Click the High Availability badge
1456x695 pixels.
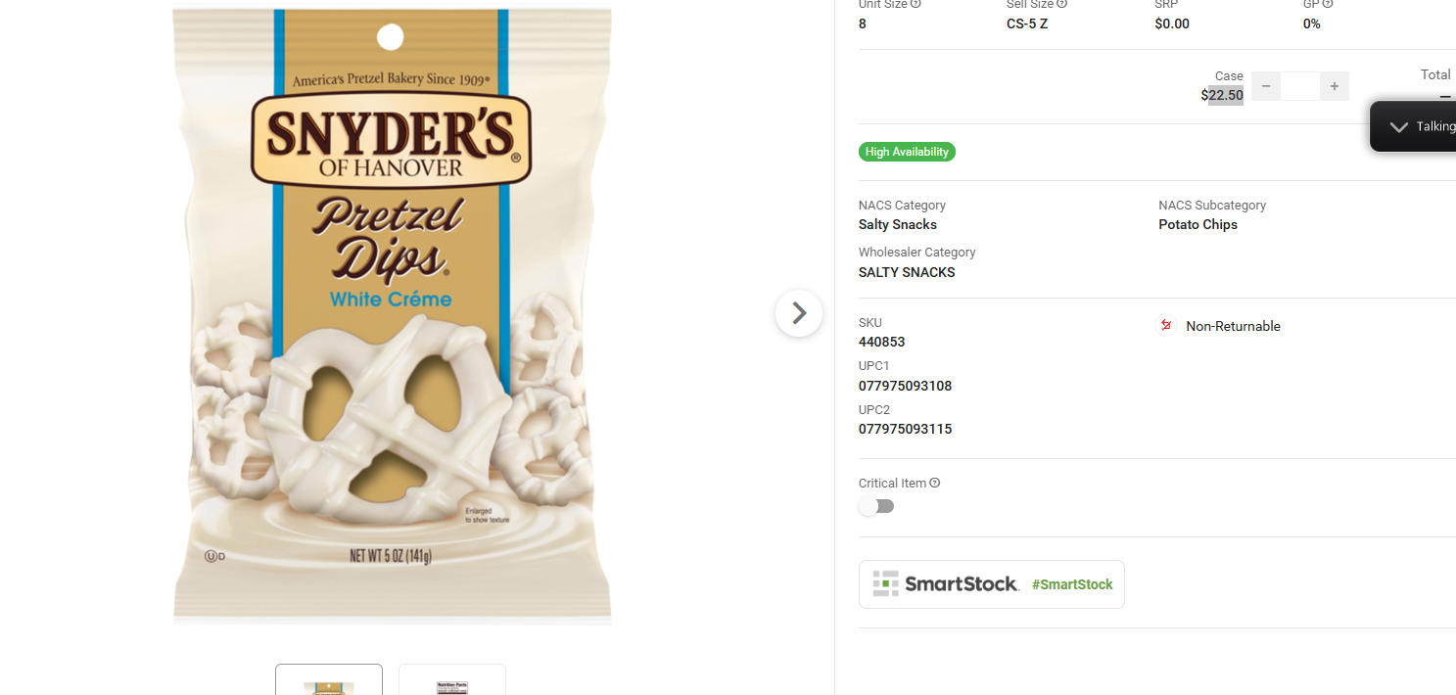[x=907, y=152]
